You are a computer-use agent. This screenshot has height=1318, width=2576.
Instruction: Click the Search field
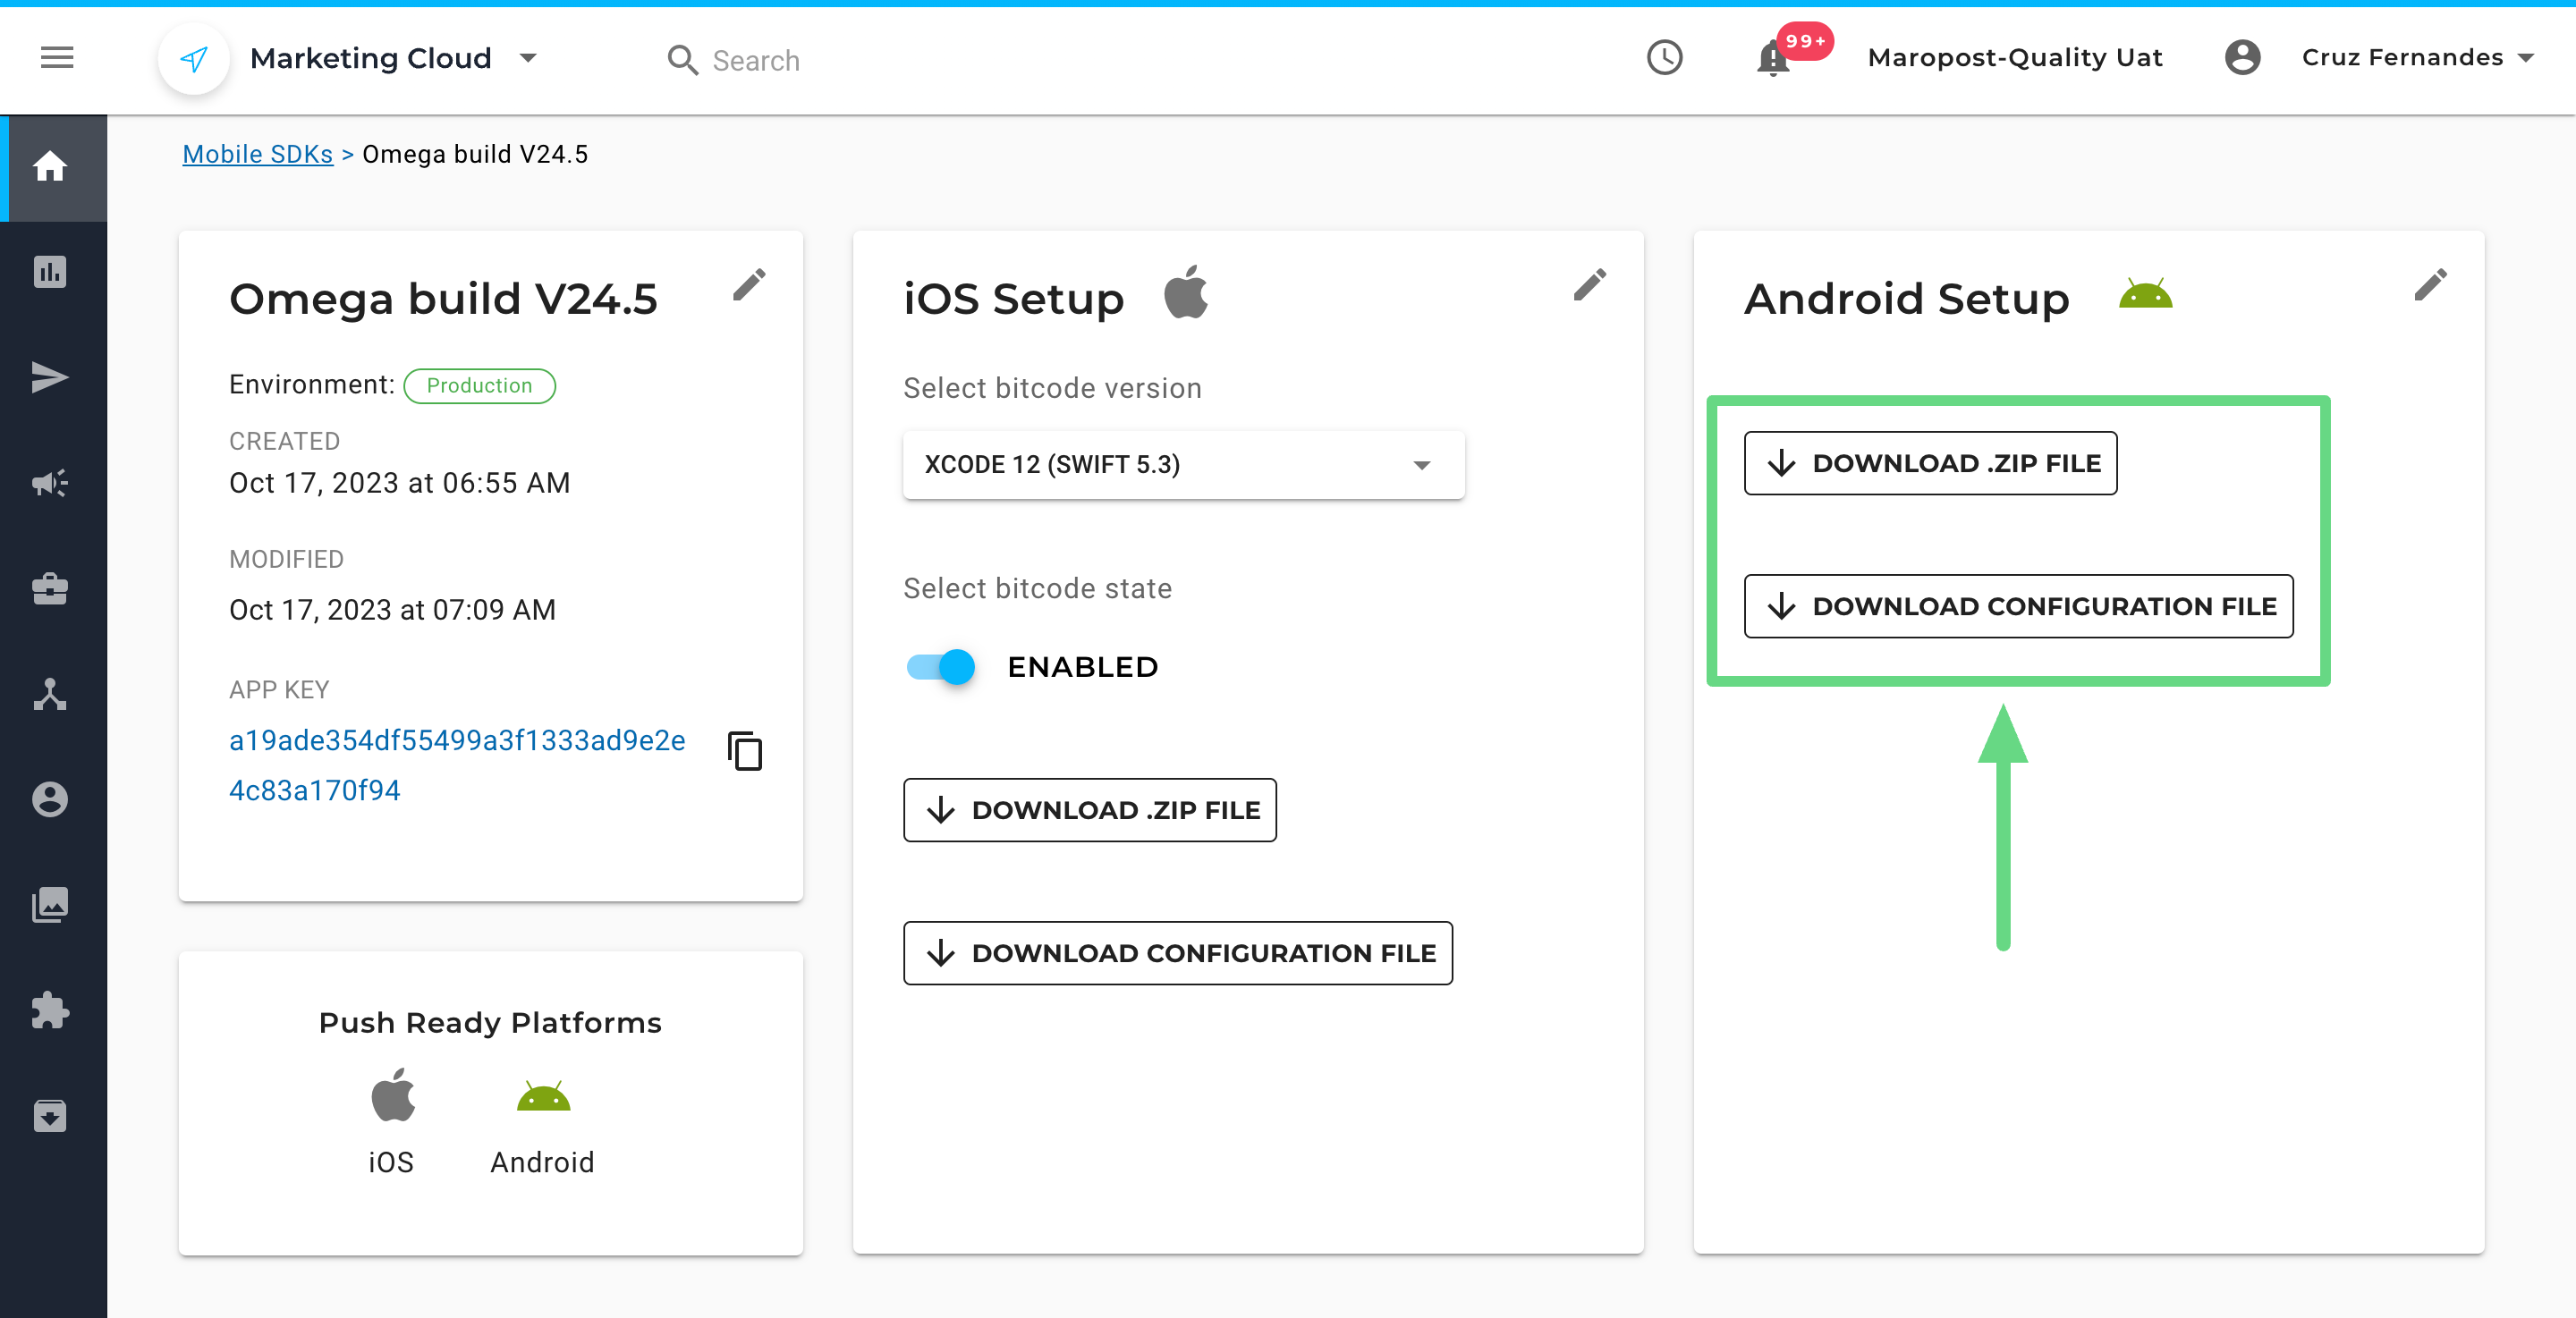756,61
